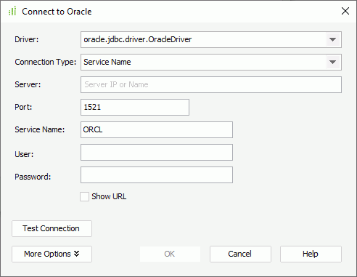Screen dimensions: 357x277
Task: Open the Driver dropdown arrow
Action: click(333, 39)
